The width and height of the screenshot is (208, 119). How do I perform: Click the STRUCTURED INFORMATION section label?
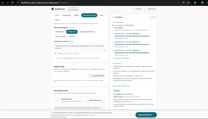121,86
